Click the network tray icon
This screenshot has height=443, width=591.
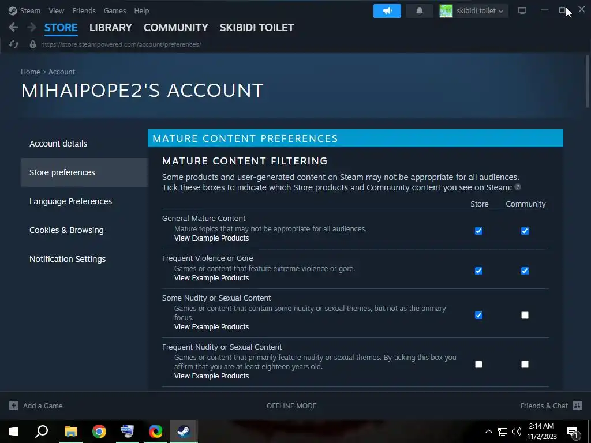[x=503, y=431]
